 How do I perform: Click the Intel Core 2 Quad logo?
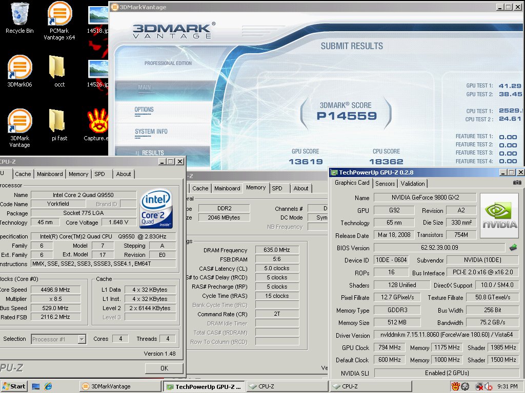tap(156, 209)
